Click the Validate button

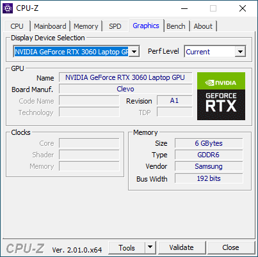pos(181,247)
